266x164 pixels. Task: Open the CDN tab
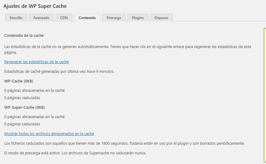(64, 18)
